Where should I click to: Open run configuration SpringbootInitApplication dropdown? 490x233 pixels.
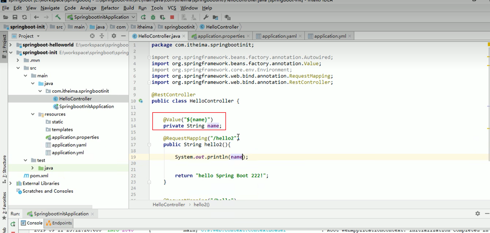tap(101, 17)
